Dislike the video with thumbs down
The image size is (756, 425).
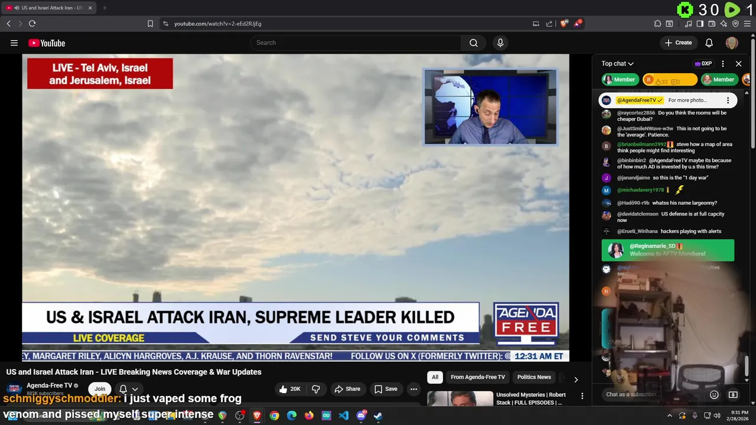316,389
